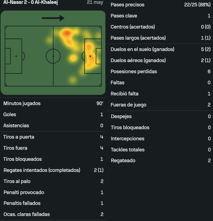Select the Tiros a puerta row
The height and width of the screenshot is (221, 213).
tap(53, 137)
